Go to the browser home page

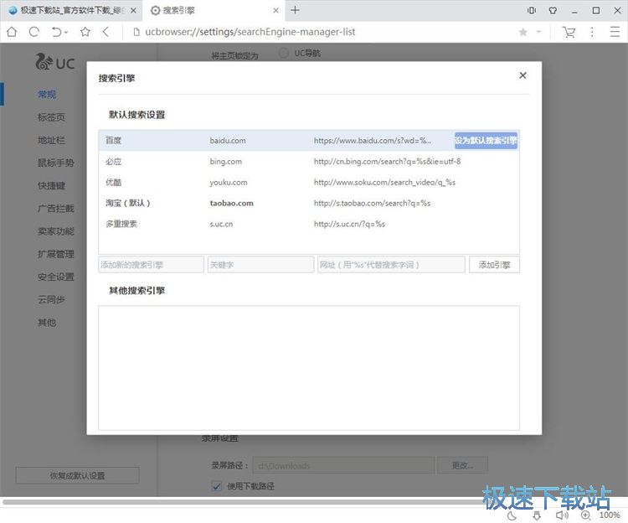[12, 32]
